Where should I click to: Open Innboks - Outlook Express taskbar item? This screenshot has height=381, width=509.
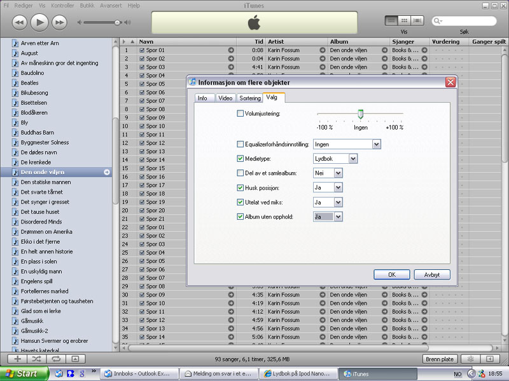pyautogui.click(x=139, y=373)
